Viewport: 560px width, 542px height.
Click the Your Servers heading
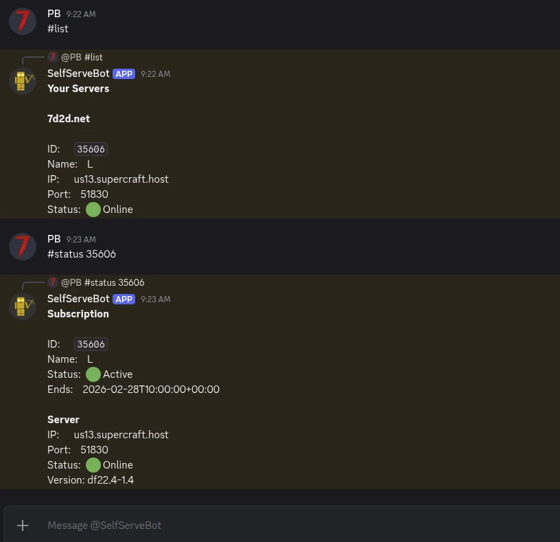click(78, 88)
